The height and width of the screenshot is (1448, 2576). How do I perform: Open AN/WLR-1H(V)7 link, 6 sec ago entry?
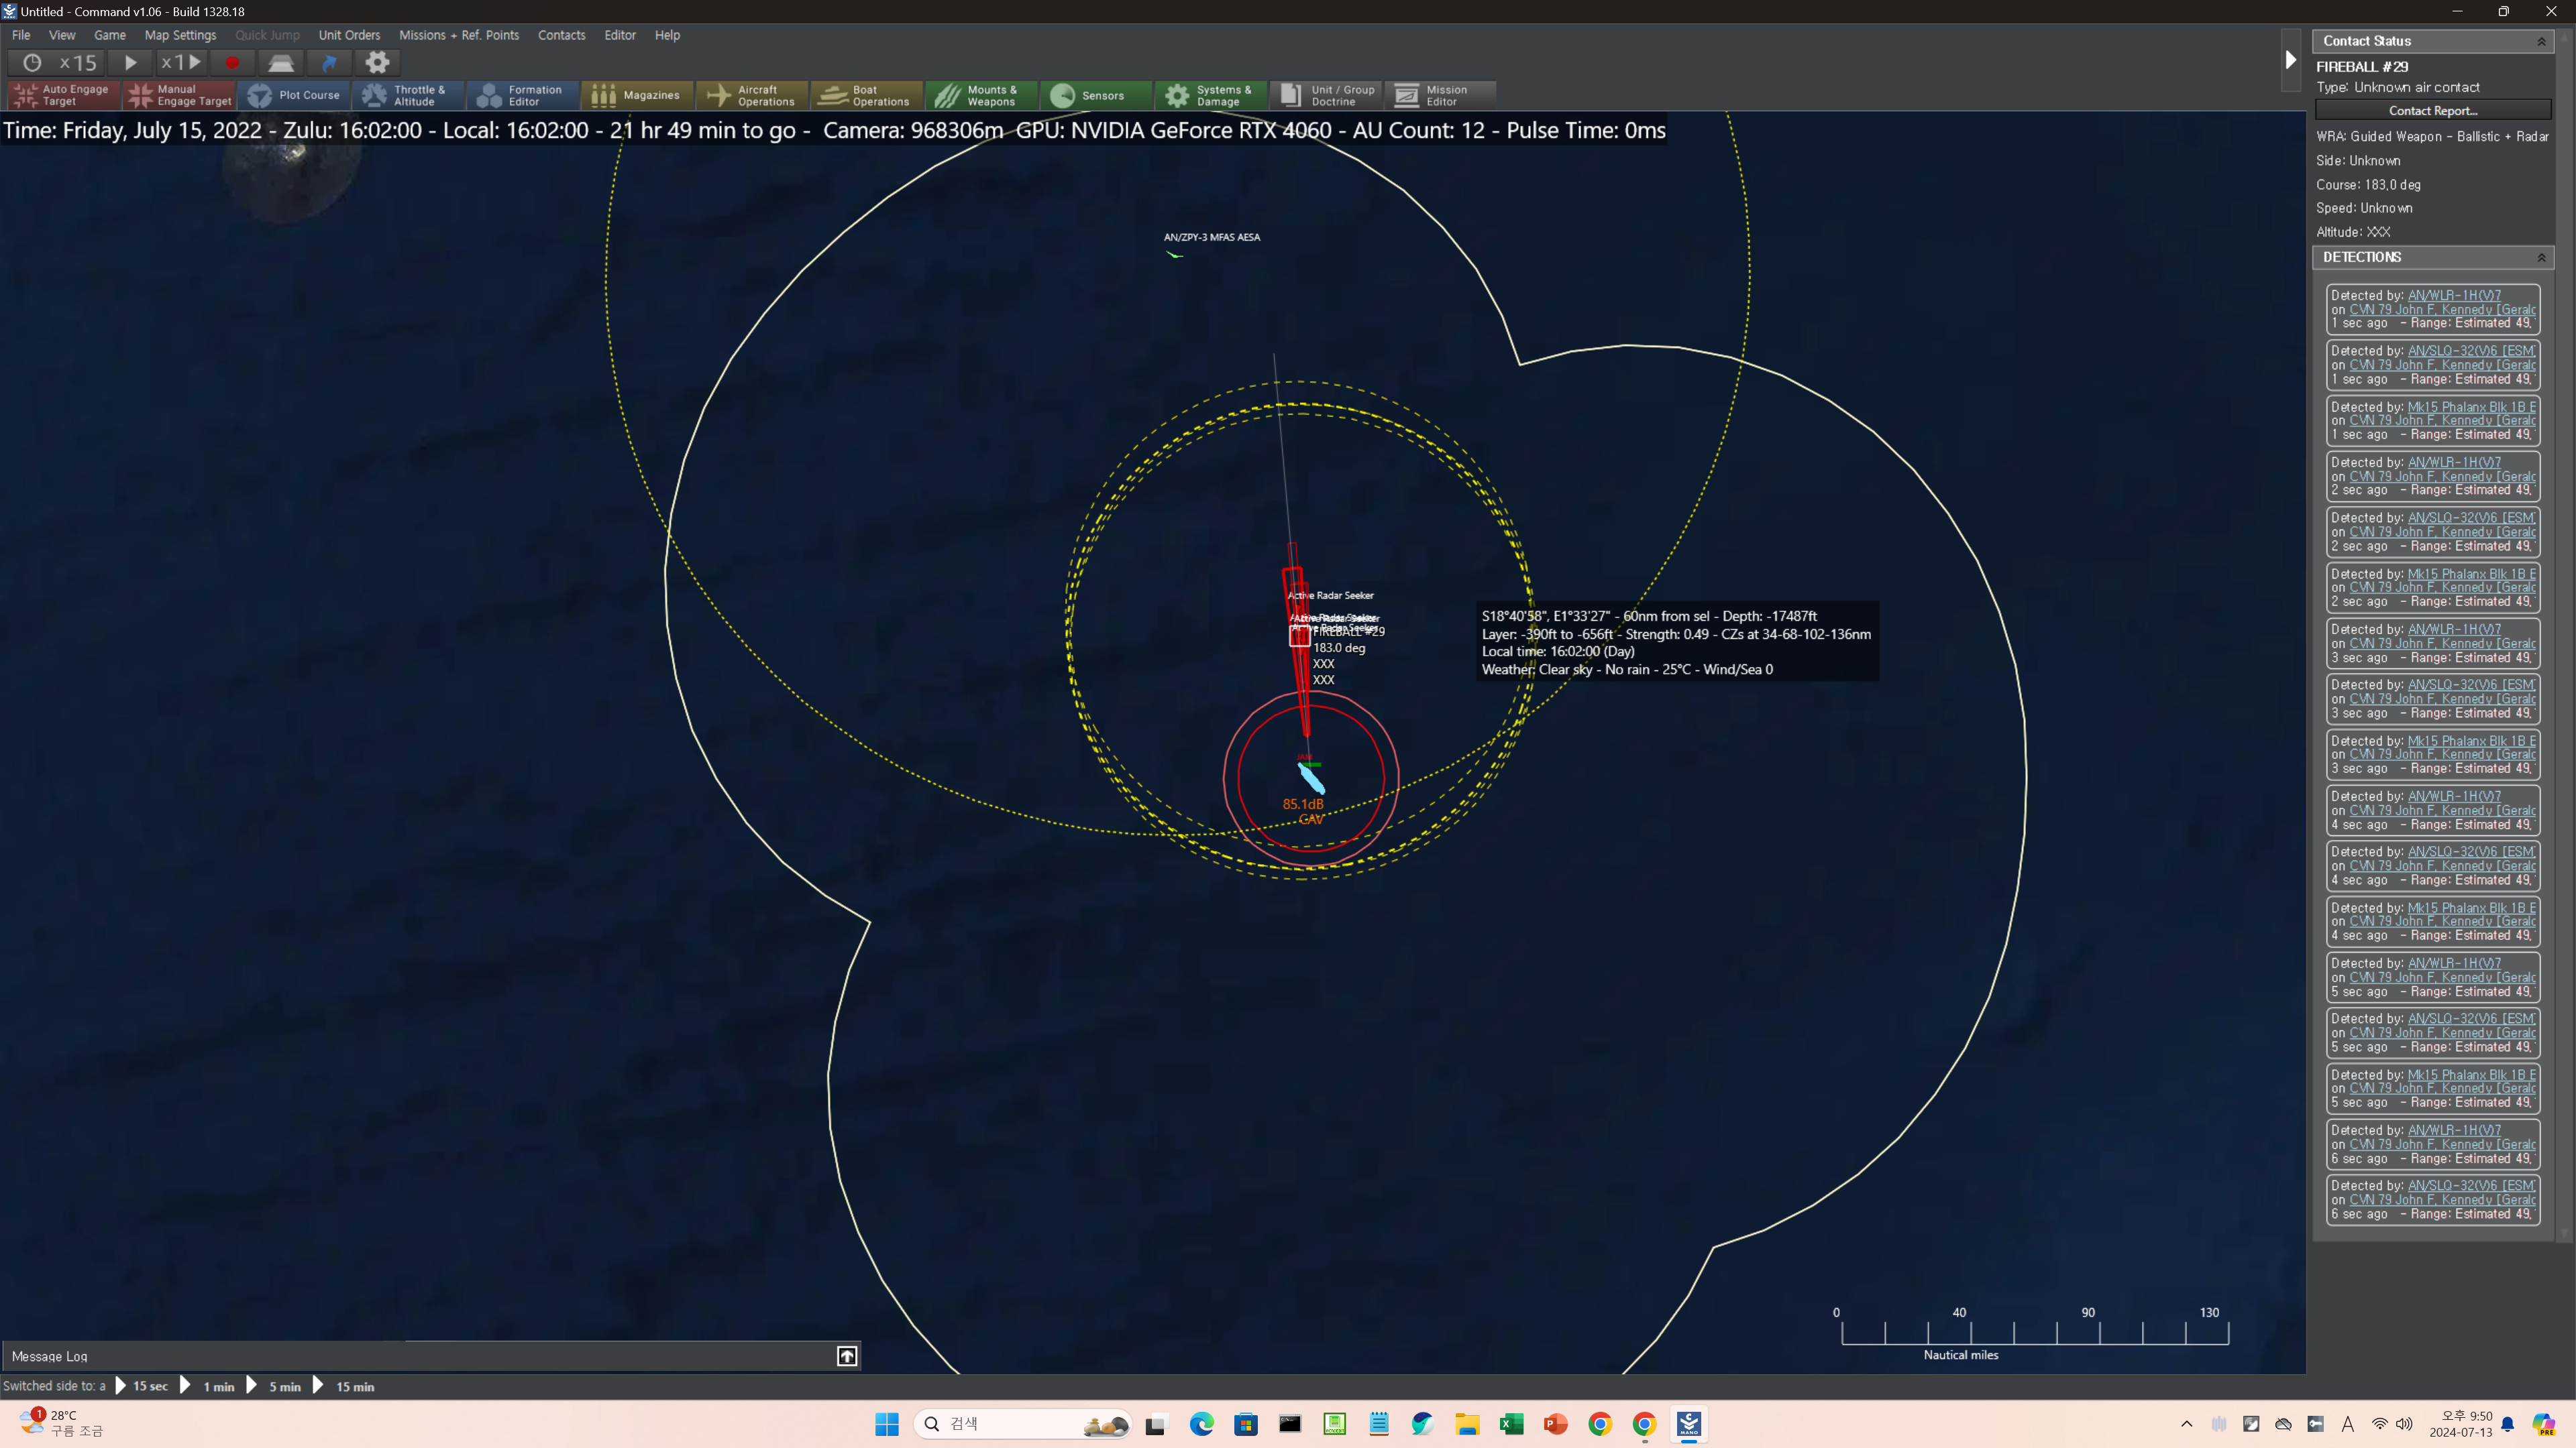[x=2453, y=1130]
